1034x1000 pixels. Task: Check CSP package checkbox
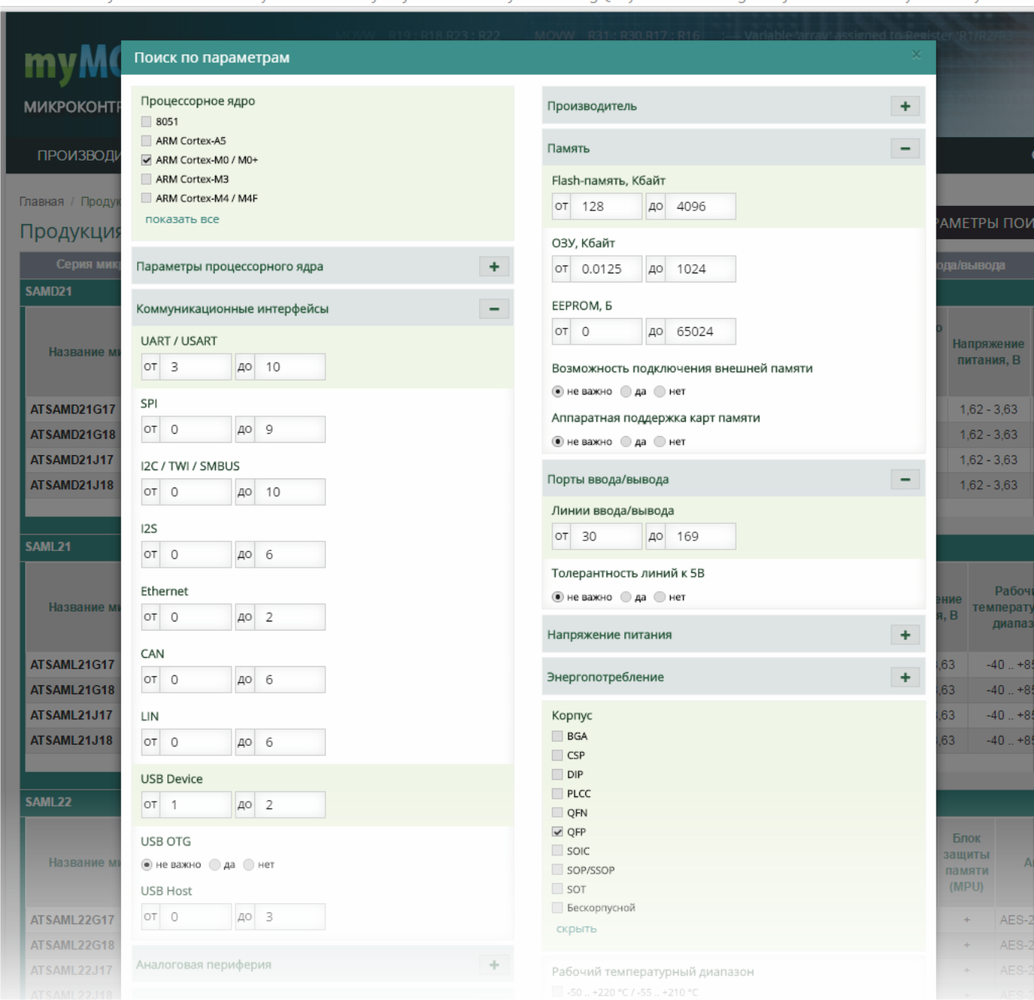pyautogui.click(x=557, y=755)
